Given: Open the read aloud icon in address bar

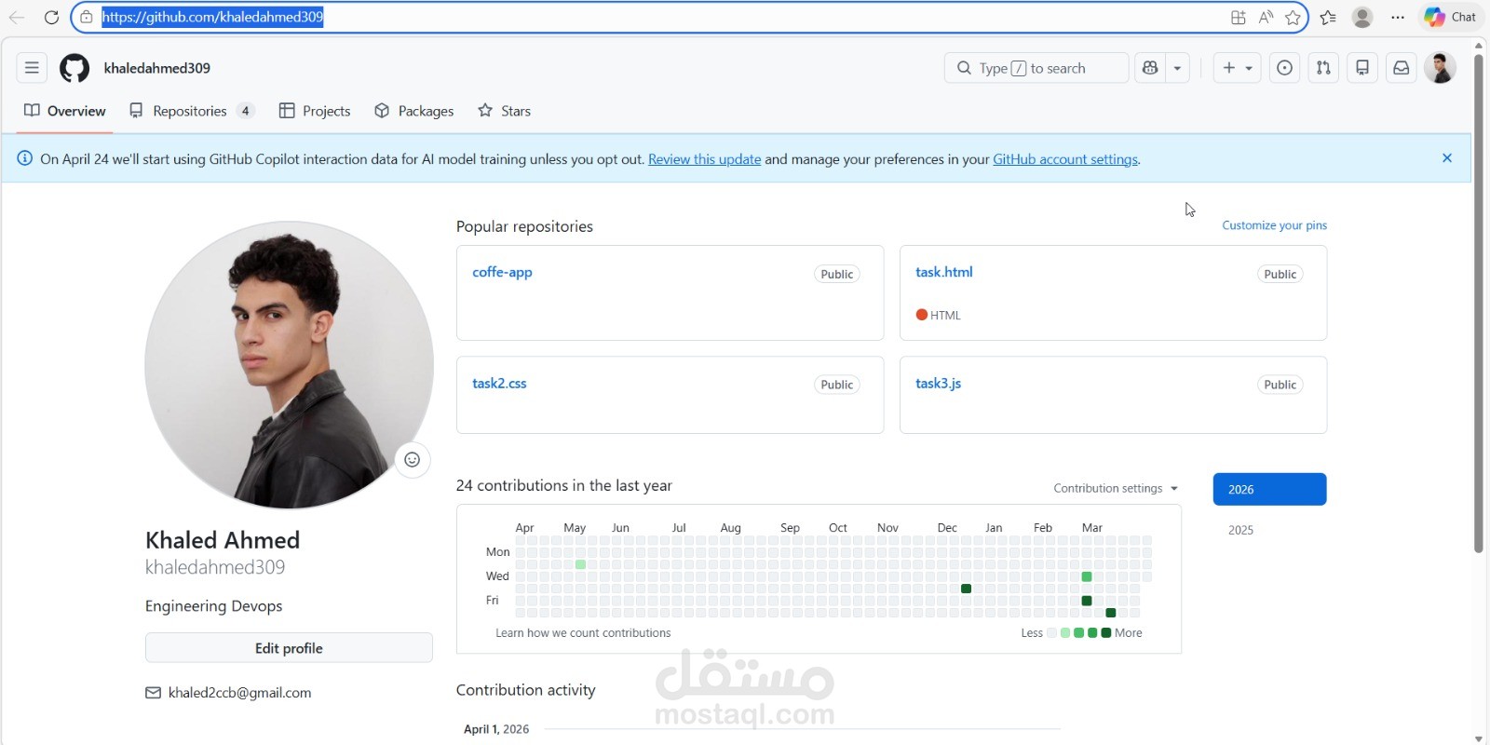Looking at the screenshot, I should 1266,17.
